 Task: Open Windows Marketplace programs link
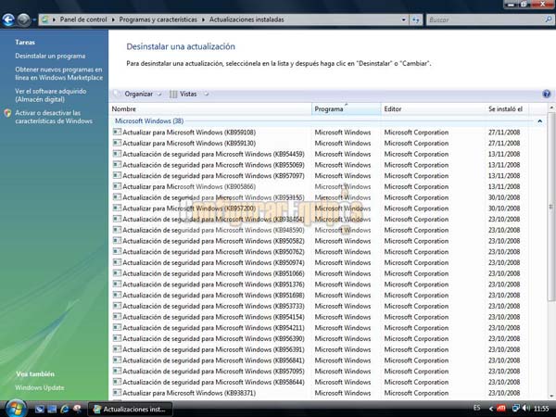59,74
